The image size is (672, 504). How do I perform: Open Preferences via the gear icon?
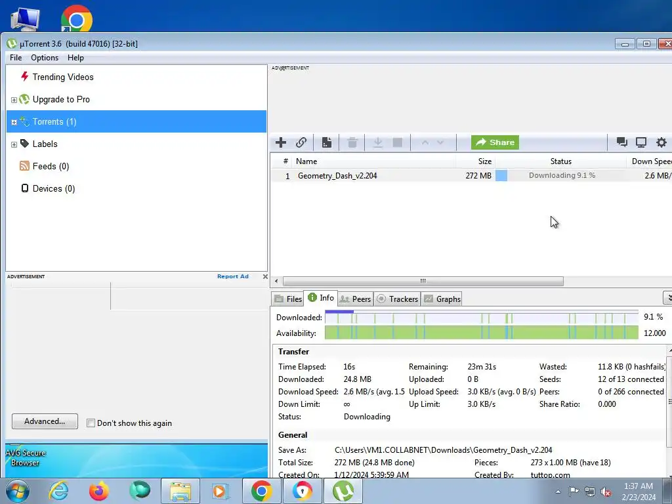pos(661,142)
